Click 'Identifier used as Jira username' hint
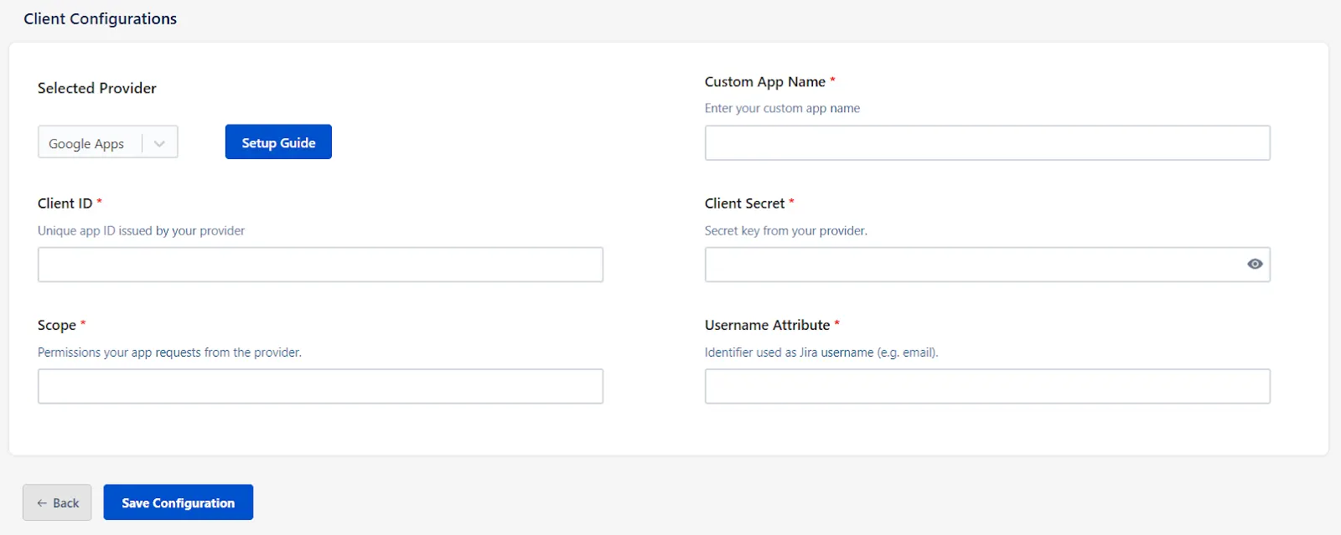 pos(821,352)
